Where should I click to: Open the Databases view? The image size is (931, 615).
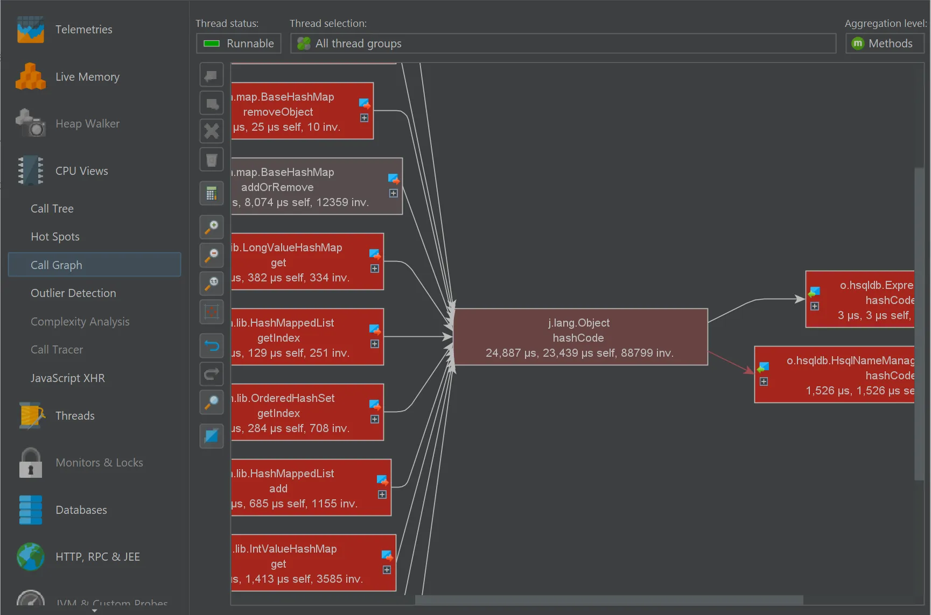[81, 510]
